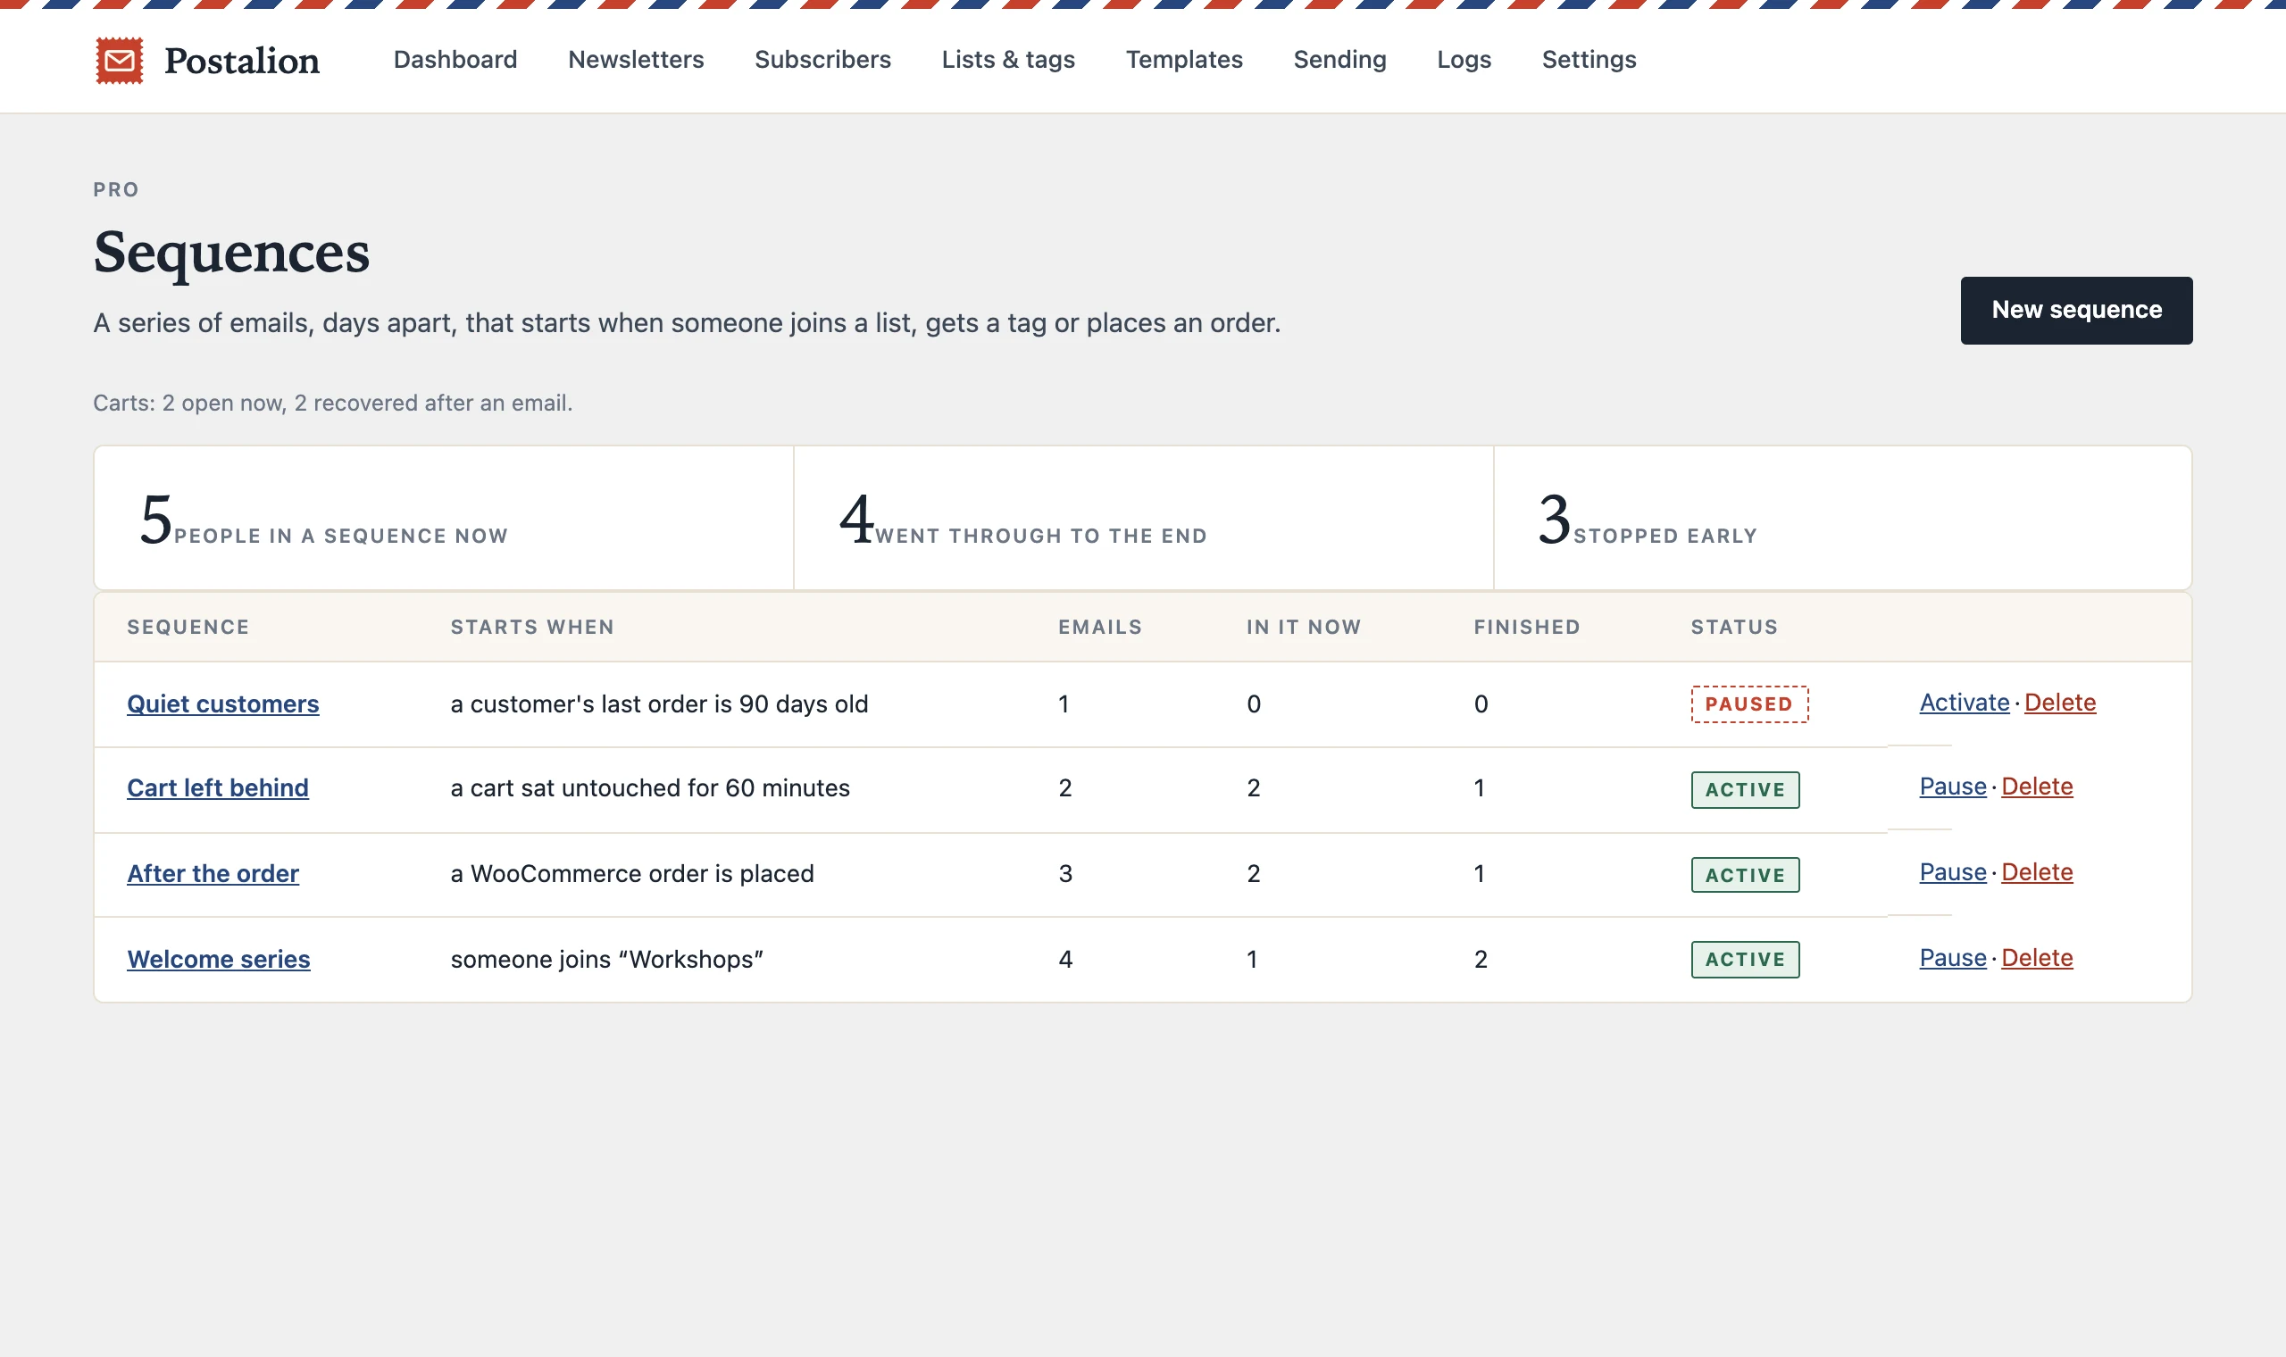Click the FINISHED column header
This screenshot has height=1357, width=2286.
point(1526,628)
